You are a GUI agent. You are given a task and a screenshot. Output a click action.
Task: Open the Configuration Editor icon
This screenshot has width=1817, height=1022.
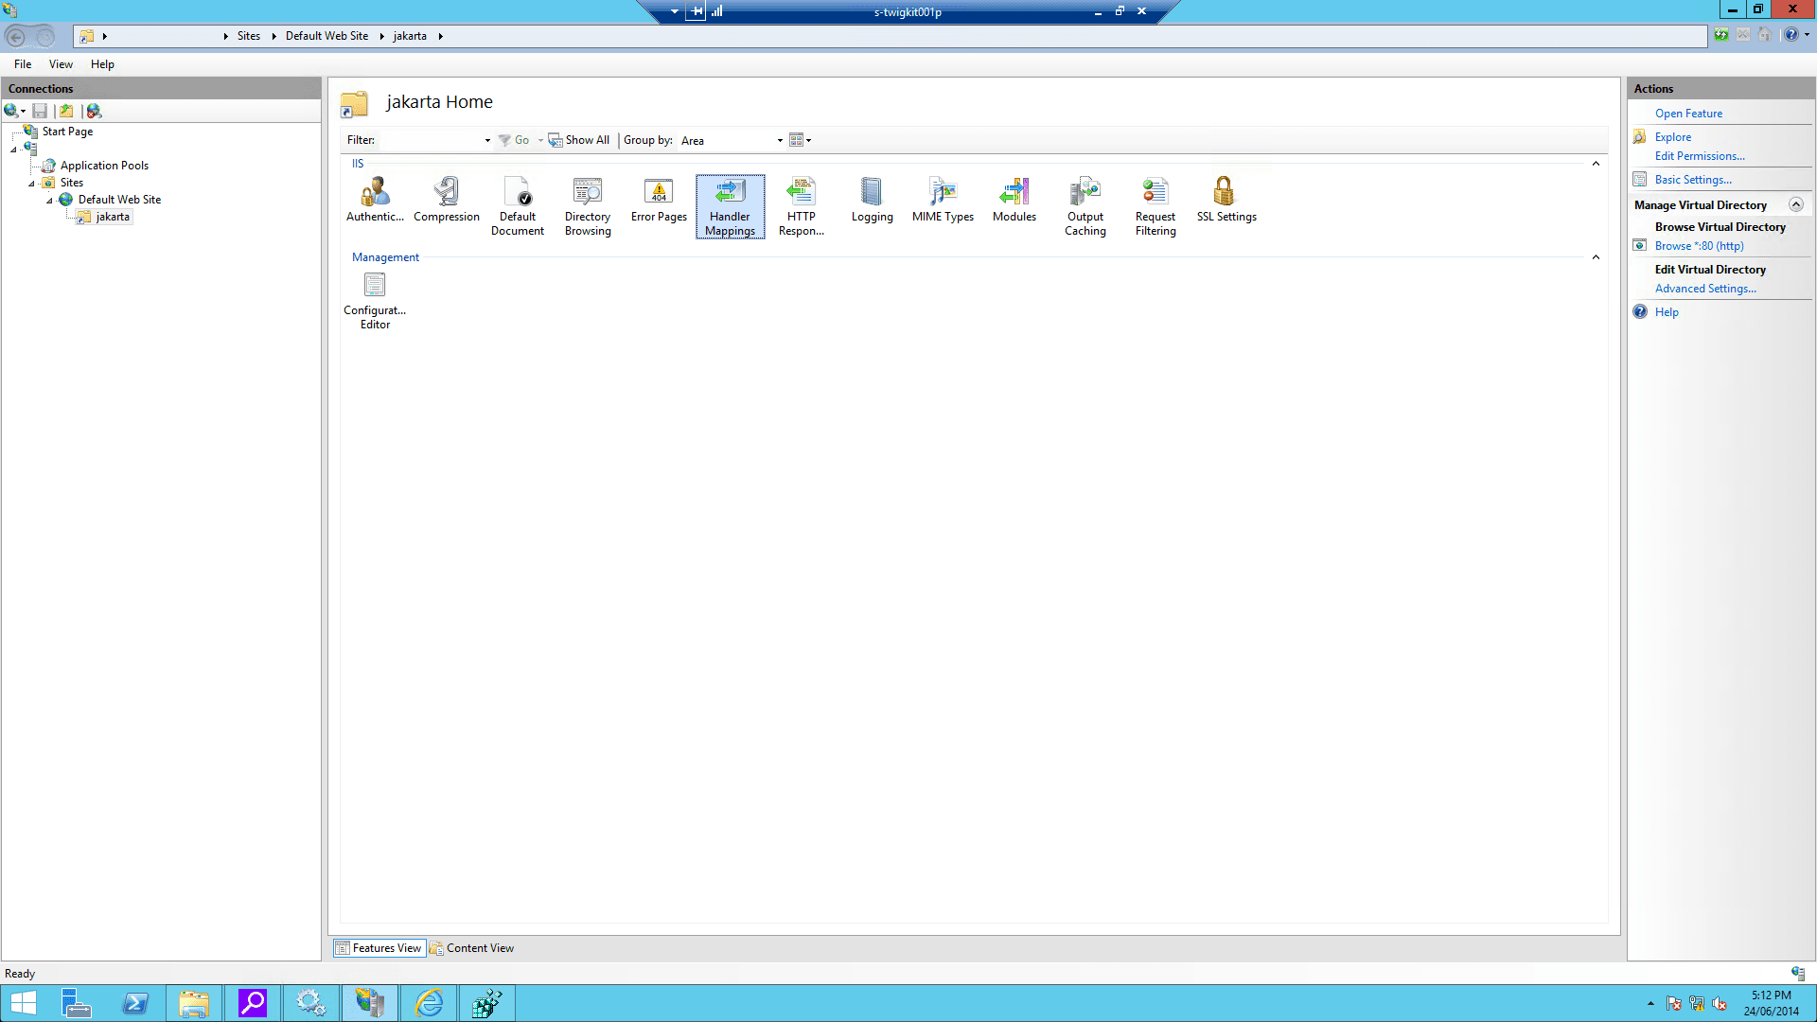coord(375,298)
